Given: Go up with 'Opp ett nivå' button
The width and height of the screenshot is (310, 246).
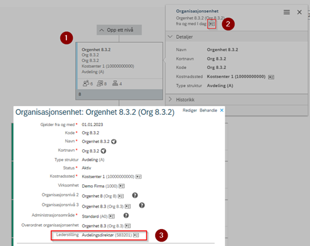Looking at the screenshot, I should (119, 30).
